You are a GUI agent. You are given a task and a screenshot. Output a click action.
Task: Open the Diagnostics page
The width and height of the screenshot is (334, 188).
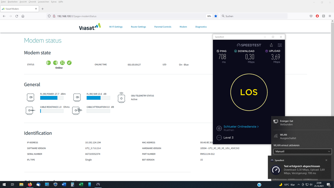click(201, 27)
